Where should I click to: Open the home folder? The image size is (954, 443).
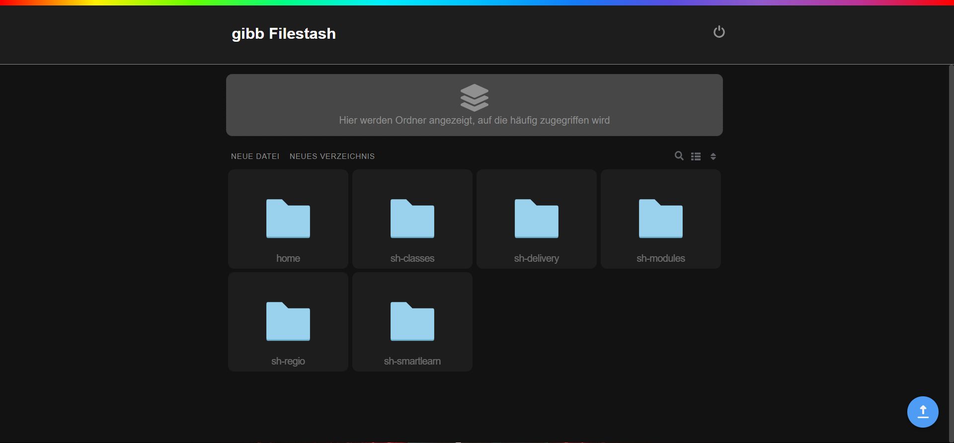(288, 219)
